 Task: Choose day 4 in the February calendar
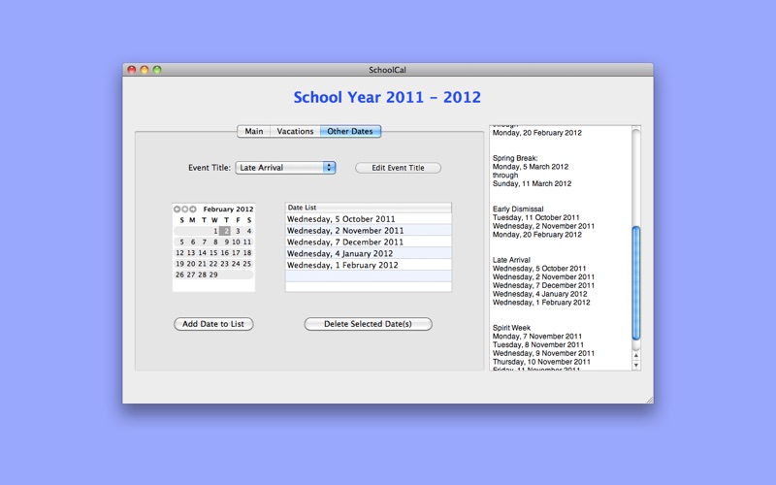[249, 231]
